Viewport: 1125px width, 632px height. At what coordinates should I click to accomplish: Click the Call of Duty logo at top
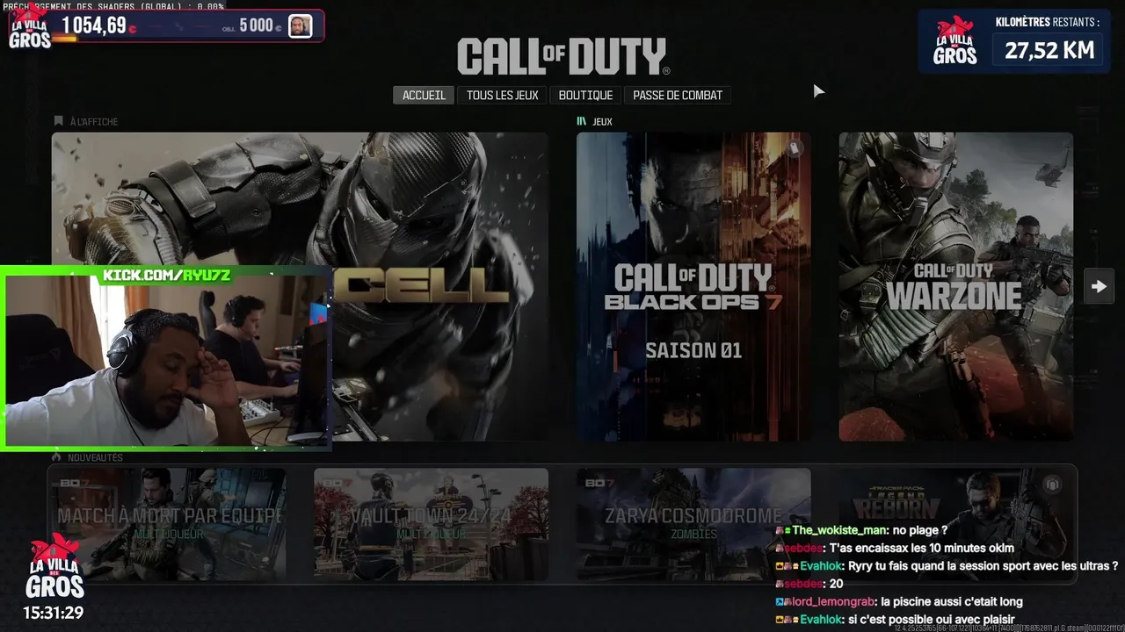[x=563, y=57]
